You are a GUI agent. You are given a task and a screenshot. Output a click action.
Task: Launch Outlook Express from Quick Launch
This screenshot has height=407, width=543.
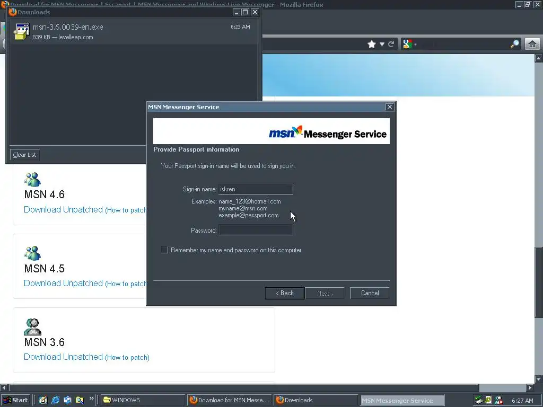pos(67,400)
